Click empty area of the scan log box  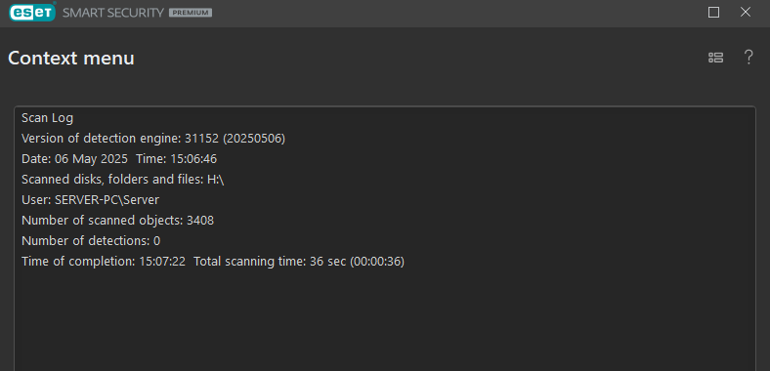point(385,319)
